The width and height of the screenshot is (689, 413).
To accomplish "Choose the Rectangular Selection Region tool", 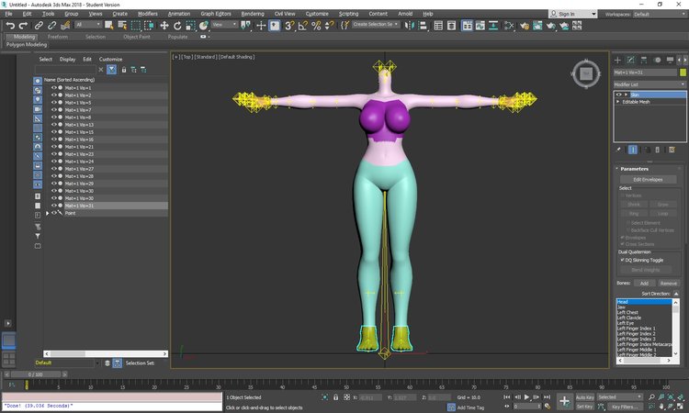I will click(136, 26).
